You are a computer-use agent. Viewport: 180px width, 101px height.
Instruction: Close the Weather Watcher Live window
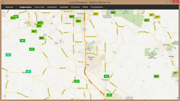click(x=176, y=2)
